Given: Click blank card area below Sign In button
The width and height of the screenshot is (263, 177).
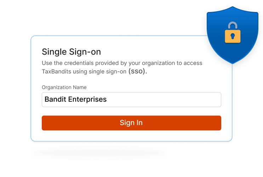Looking at the screenshot, I should coord(131,136).
